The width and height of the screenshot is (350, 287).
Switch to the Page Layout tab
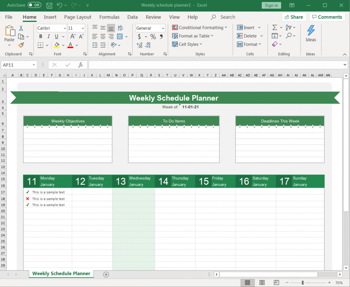(78, 17)
